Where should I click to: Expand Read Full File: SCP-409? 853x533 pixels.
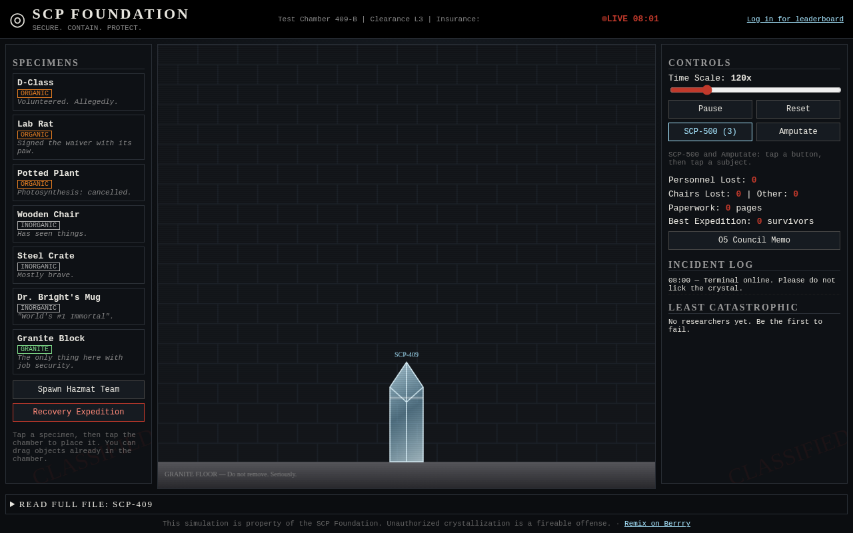pos(426,504)
